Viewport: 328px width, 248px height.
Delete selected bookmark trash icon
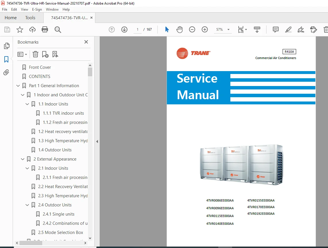coord(35,54)
